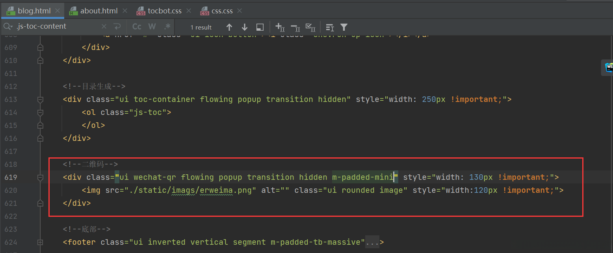Click the WebStorm badge on right edge
The height and width of the screenshot is (253, 613).
pos(609,67)
